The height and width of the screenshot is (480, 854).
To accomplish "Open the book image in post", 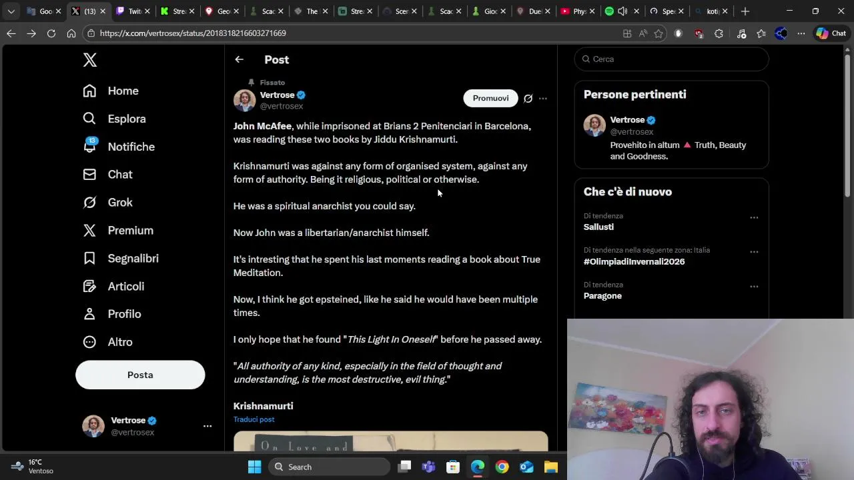I will (x=390, y=442).
